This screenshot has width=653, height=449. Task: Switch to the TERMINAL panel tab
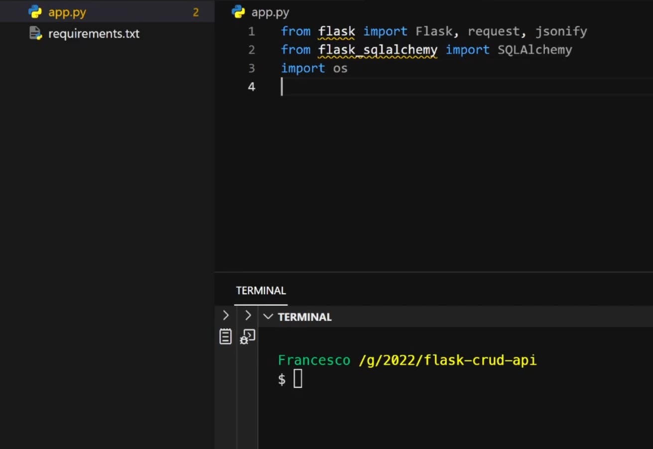pyautogui.click(x=261, y=291)
